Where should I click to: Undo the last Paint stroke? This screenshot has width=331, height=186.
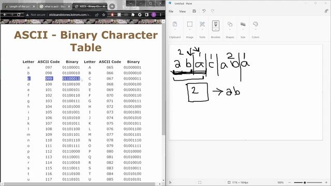(x=204, y=11)
